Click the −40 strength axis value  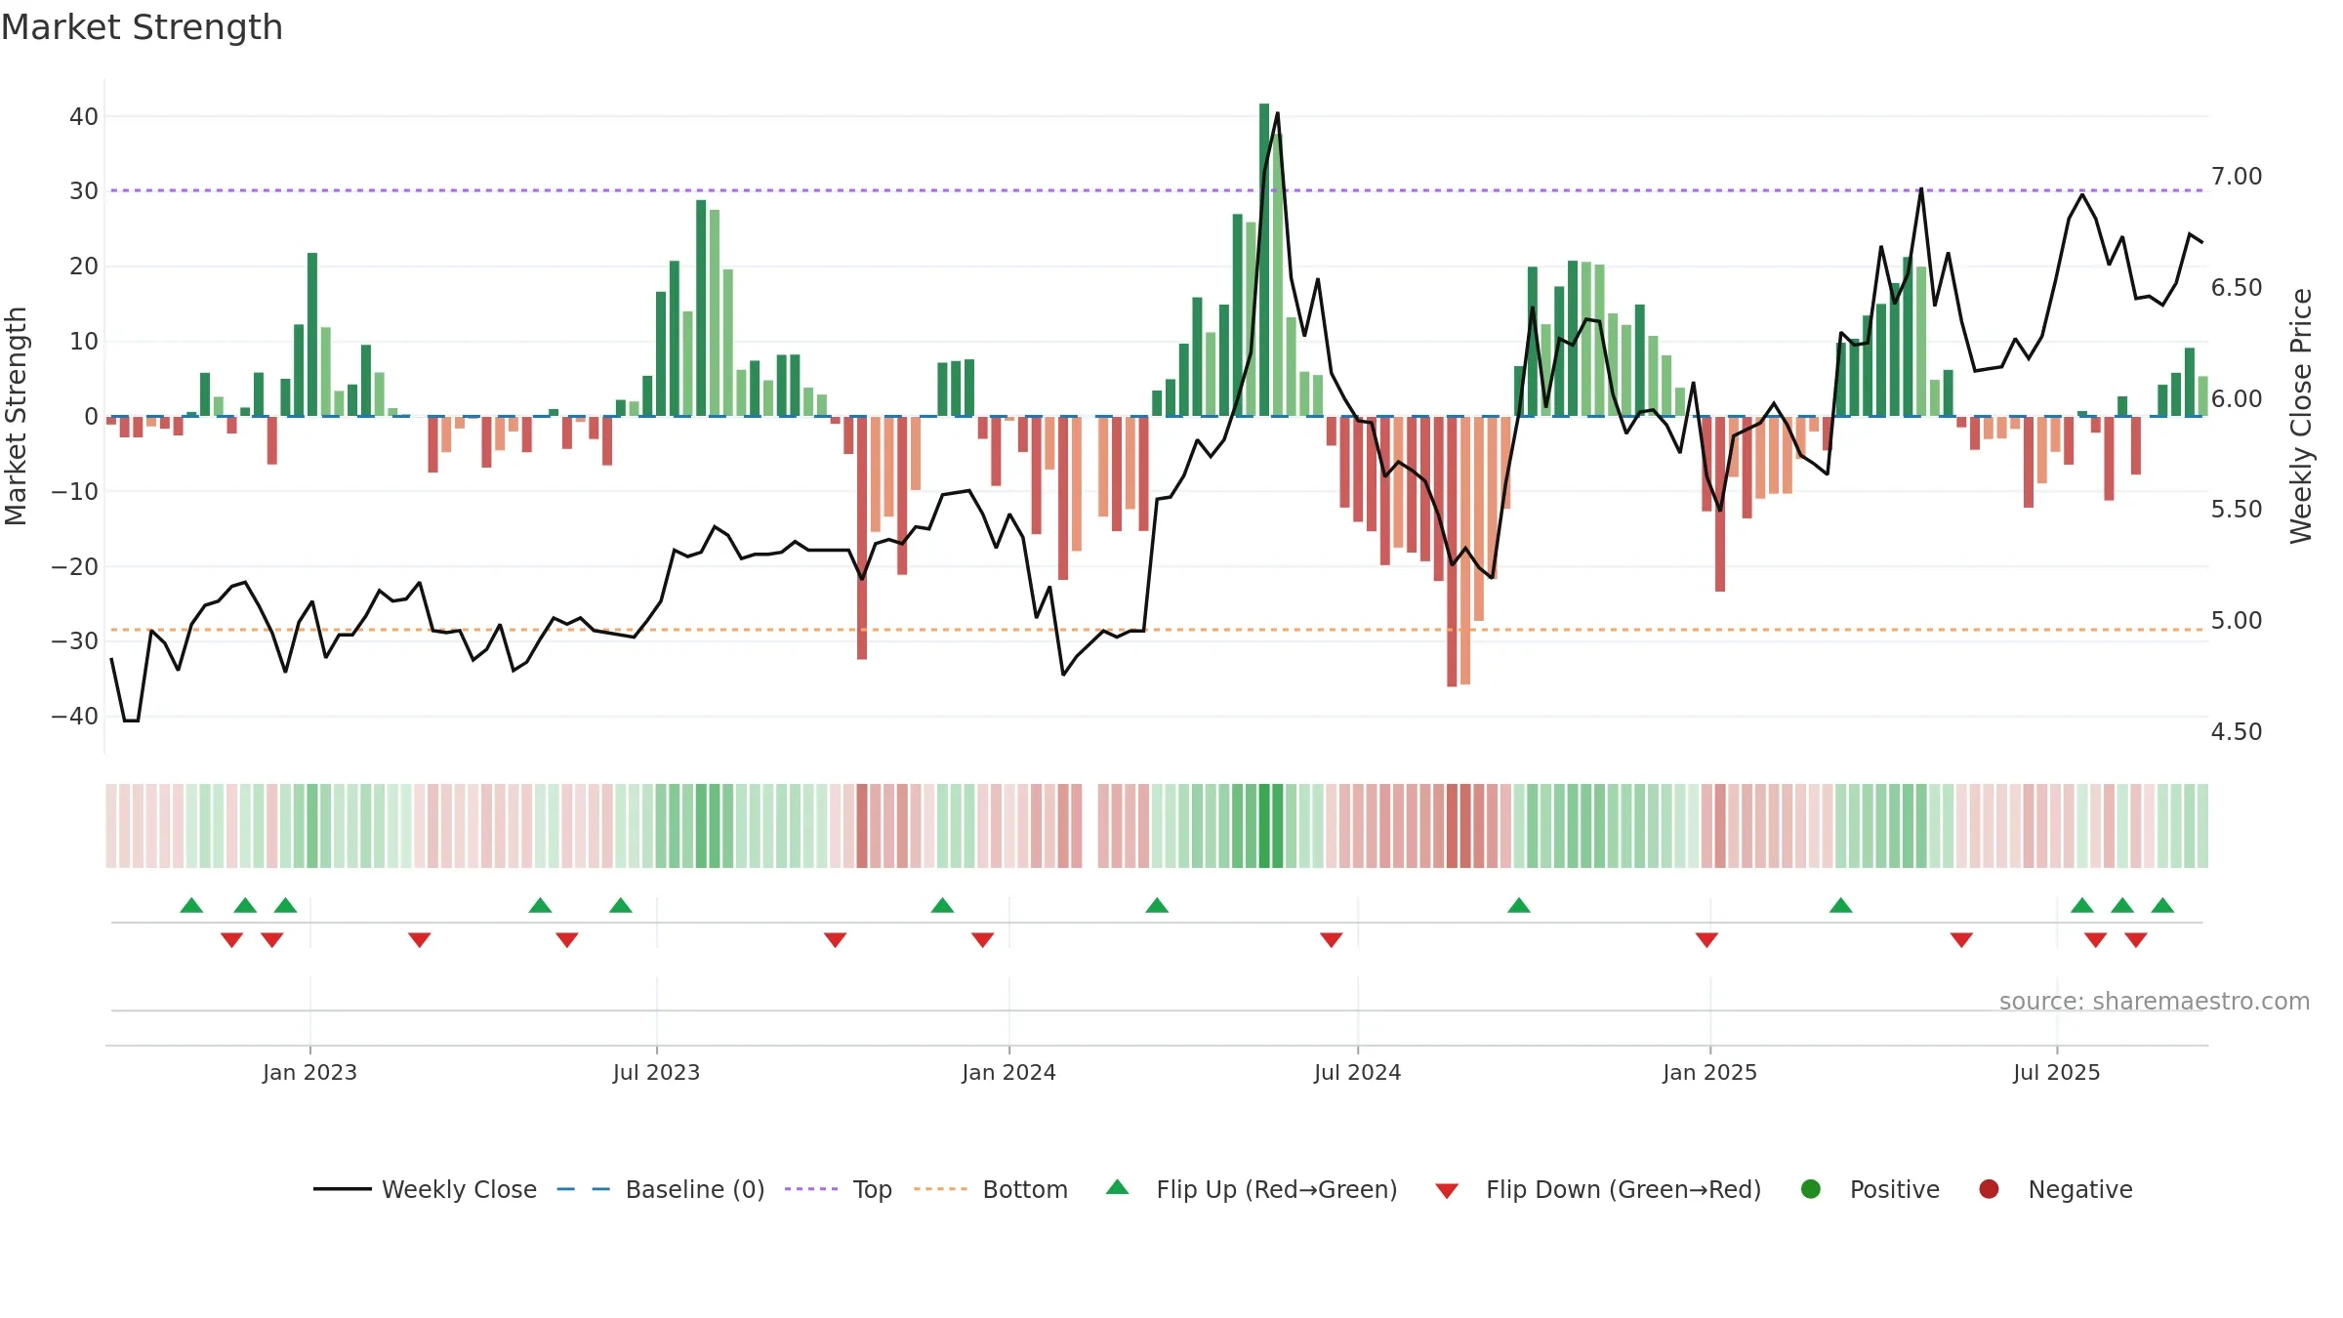point(75,716)
